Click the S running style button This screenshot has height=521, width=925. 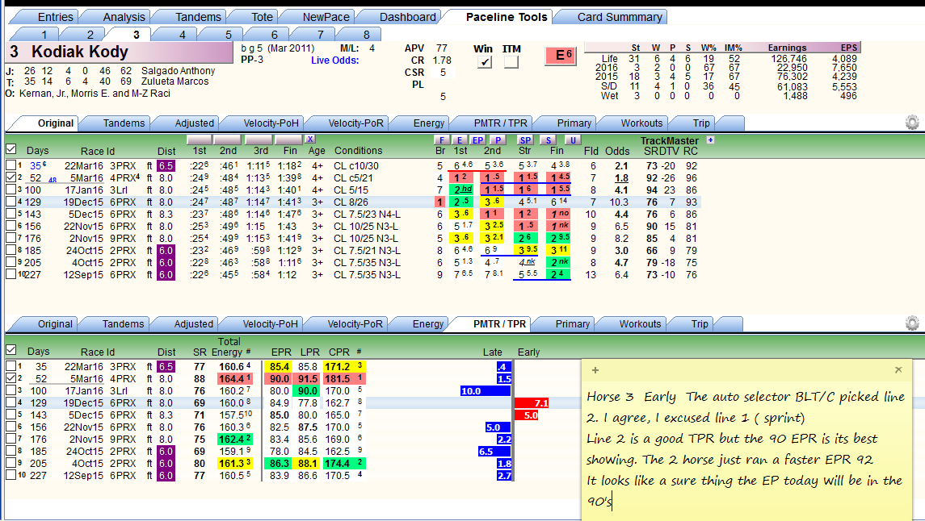point(549,140)
